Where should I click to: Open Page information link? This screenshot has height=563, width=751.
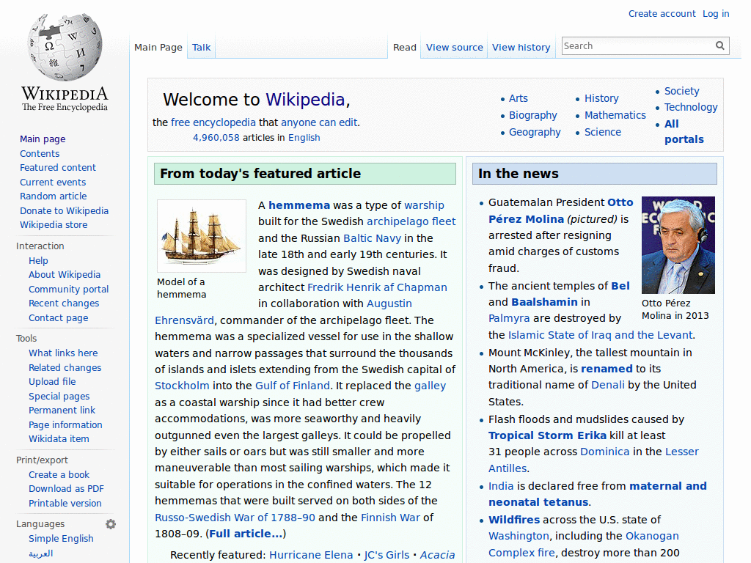coord(65,424)
